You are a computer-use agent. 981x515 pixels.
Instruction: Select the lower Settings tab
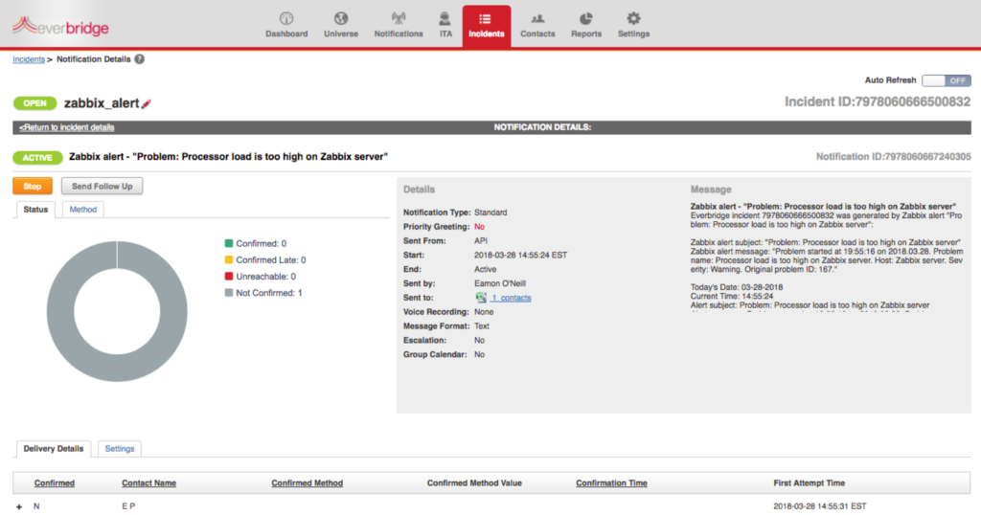[x=120, y=449]
